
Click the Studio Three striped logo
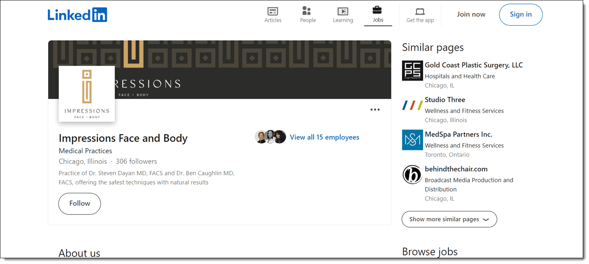pos(412,105)
